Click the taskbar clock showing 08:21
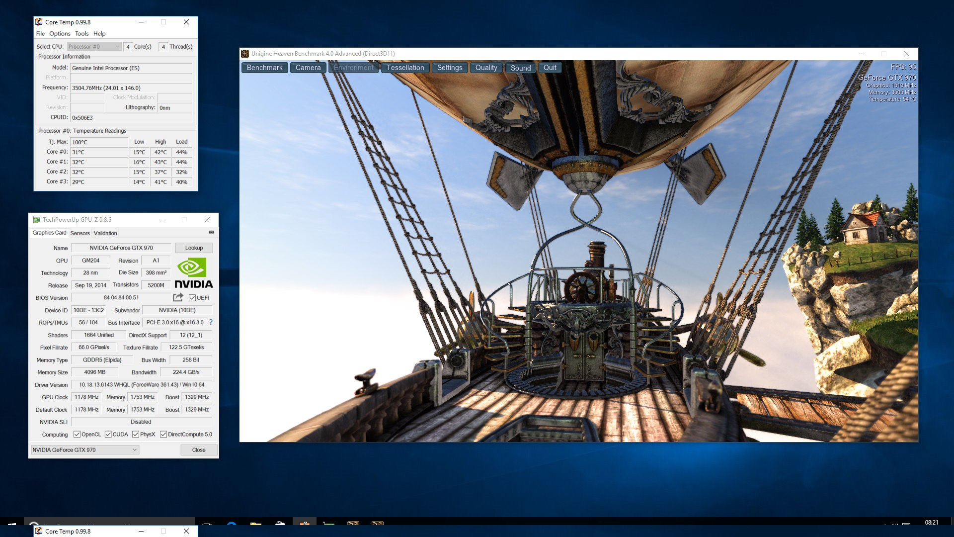 click(x=932, y=523)
